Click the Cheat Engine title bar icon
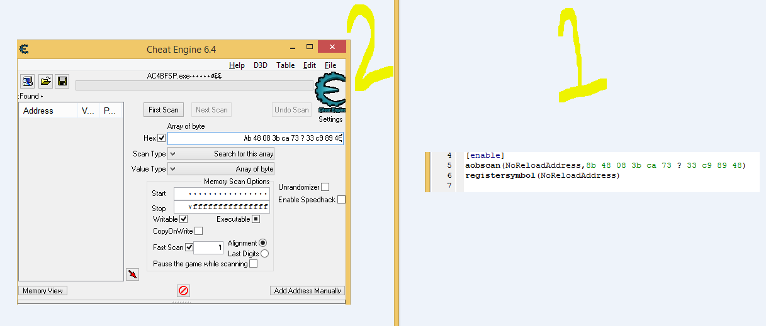 [25, 49]
